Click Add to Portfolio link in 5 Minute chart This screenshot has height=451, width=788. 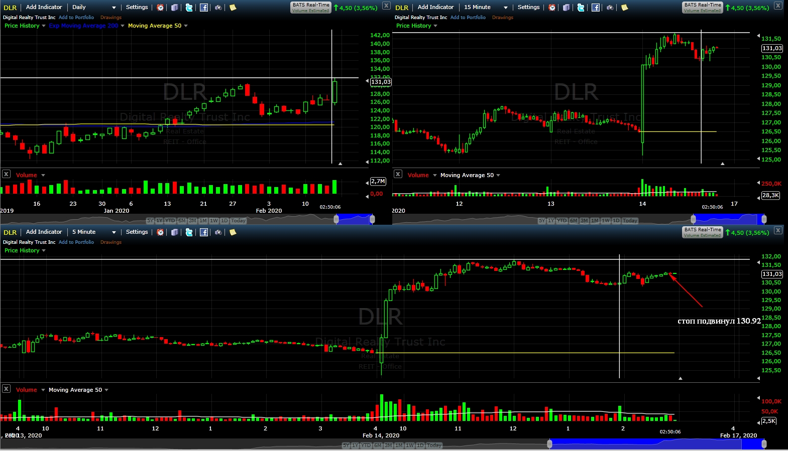[76, 242]
